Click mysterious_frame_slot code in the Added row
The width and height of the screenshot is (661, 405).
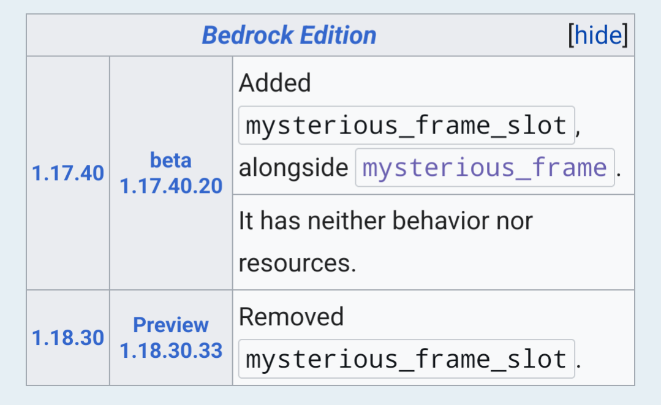tap(406, 126)
